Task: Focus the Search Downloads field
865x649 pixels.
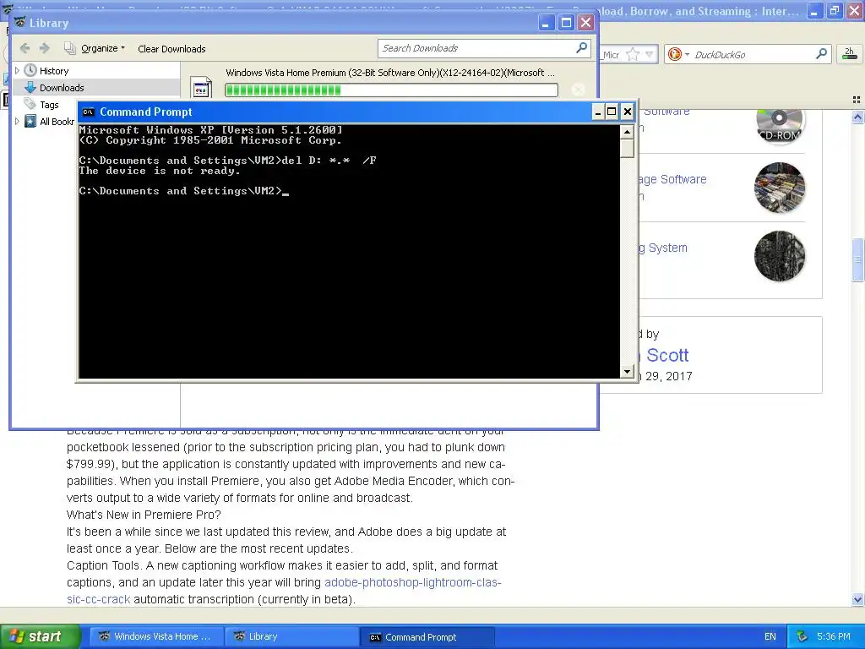Action: pyautogui.click(x=476, y=48)
